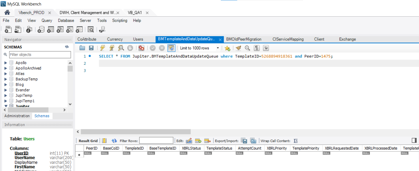Save query to snippets star icon
Screen dimensions: 419x171
[227, 48]
